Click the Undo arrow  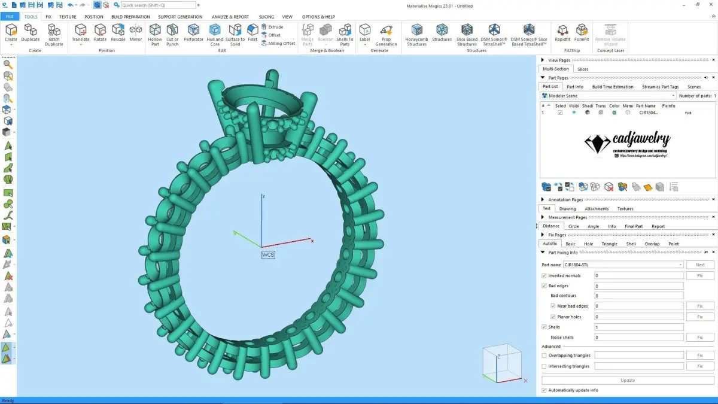70,5
